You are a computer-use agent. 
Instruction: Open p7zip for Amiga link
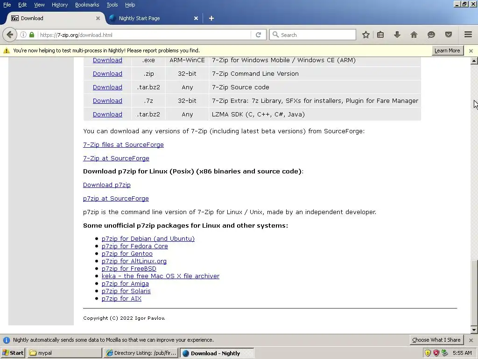coord(125,284)
